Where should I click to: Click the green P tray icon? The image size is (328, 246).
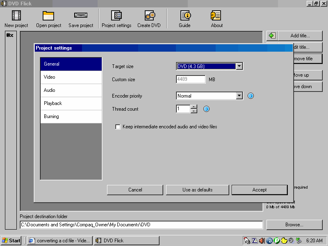point(277,241)
